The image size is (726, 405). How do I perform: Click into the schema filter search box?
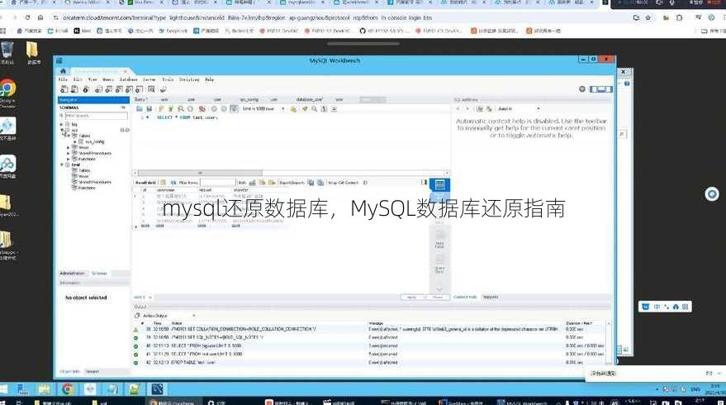(x=96, y=116)
